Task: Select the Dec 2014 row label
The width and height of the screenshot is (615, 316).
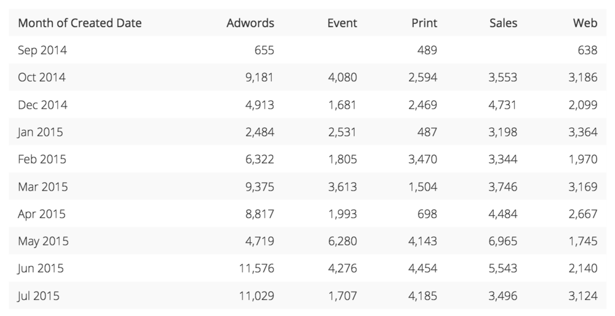Action: coord(42,105)
